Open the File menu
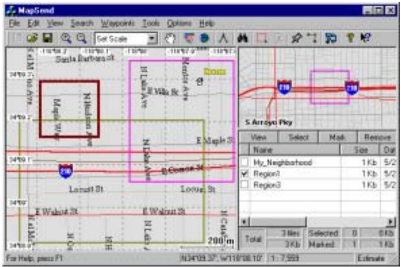The image size is (401, 267). (x=15, y=23)
